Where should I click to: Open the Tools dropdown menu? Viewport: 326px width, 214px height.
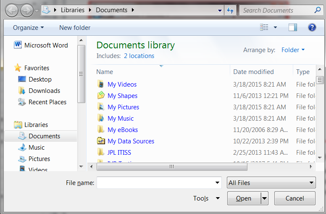(206, 198)
